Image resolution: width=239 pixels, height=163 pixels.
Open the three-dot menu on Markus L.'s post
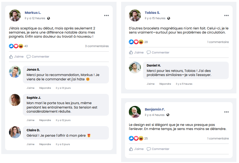(x=106, y=16)
